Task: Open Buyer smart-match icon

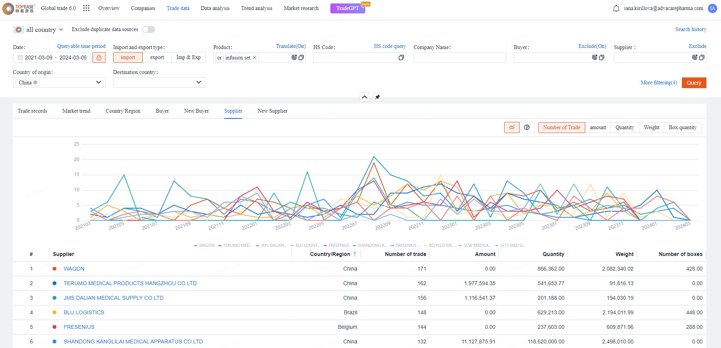Action: click(595, 57)
